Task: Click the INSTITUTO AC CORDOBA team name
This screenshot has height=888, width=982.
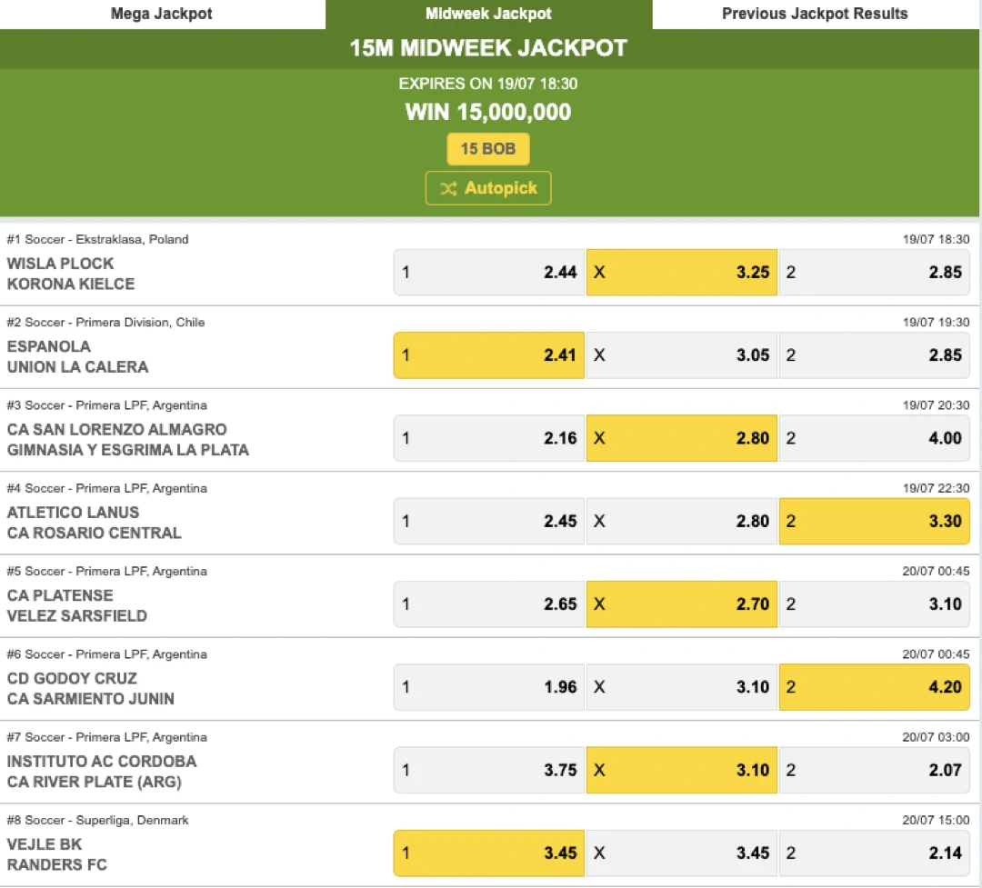Action: coord(102,762)
